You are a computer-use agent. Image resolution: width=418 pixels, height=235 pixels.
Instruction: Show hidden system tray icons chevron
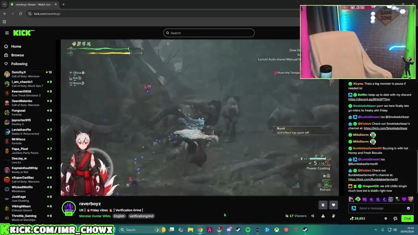(376, 230)
